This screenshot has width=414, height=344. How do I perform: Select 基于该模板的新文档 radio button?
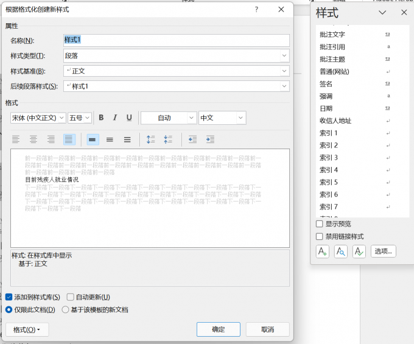pyautogui.click(x=65, y=309)
